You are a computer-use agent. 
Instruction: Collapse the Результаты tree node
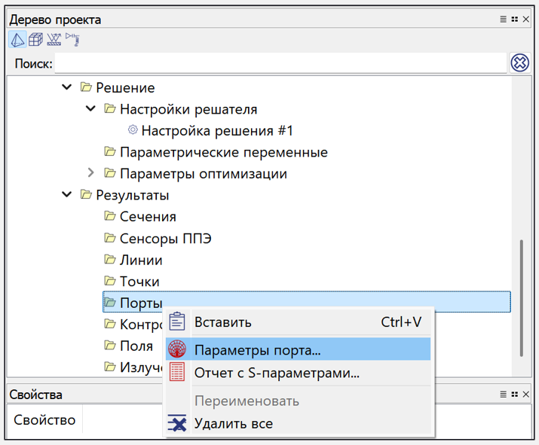[67, 195]
